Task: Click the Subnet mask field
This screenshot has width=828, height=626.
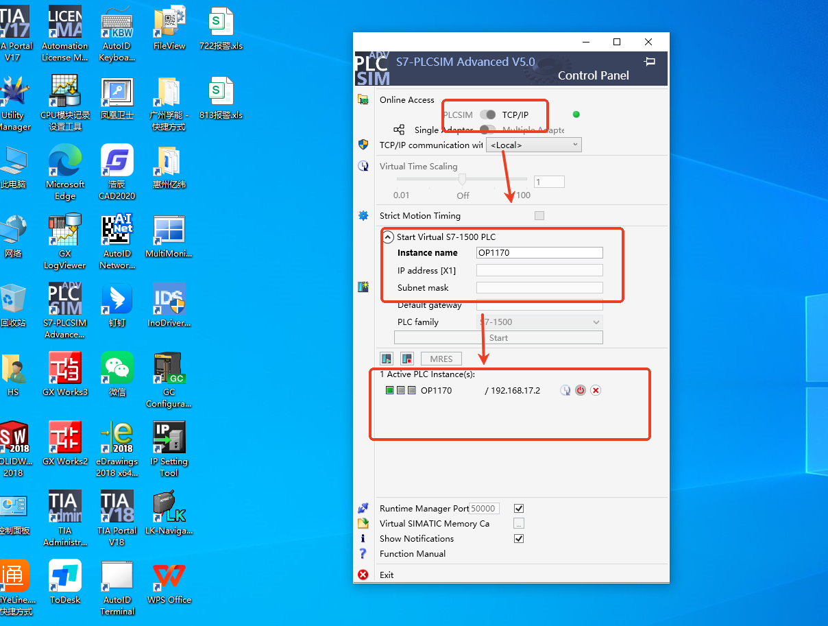Action: (539, 287)
